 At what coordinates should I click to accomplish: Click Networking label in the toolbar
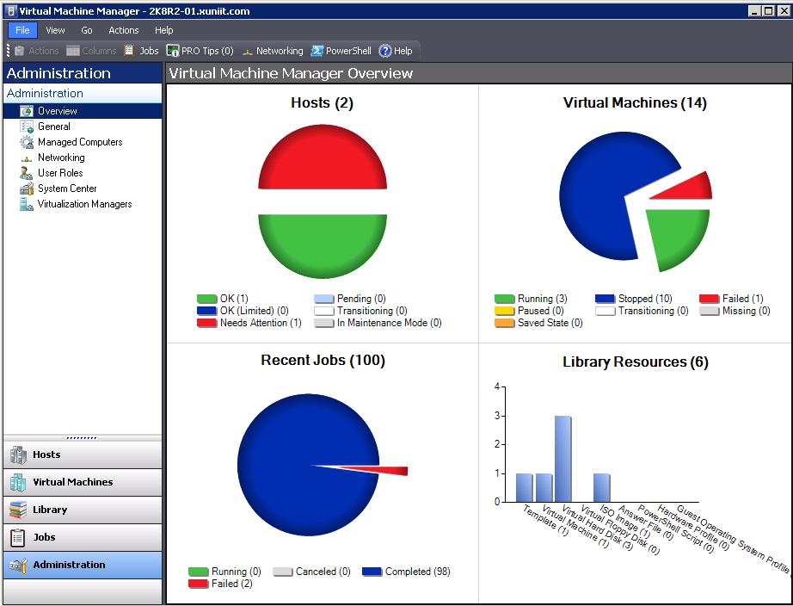pyautogui.click(x=280, y=51)
